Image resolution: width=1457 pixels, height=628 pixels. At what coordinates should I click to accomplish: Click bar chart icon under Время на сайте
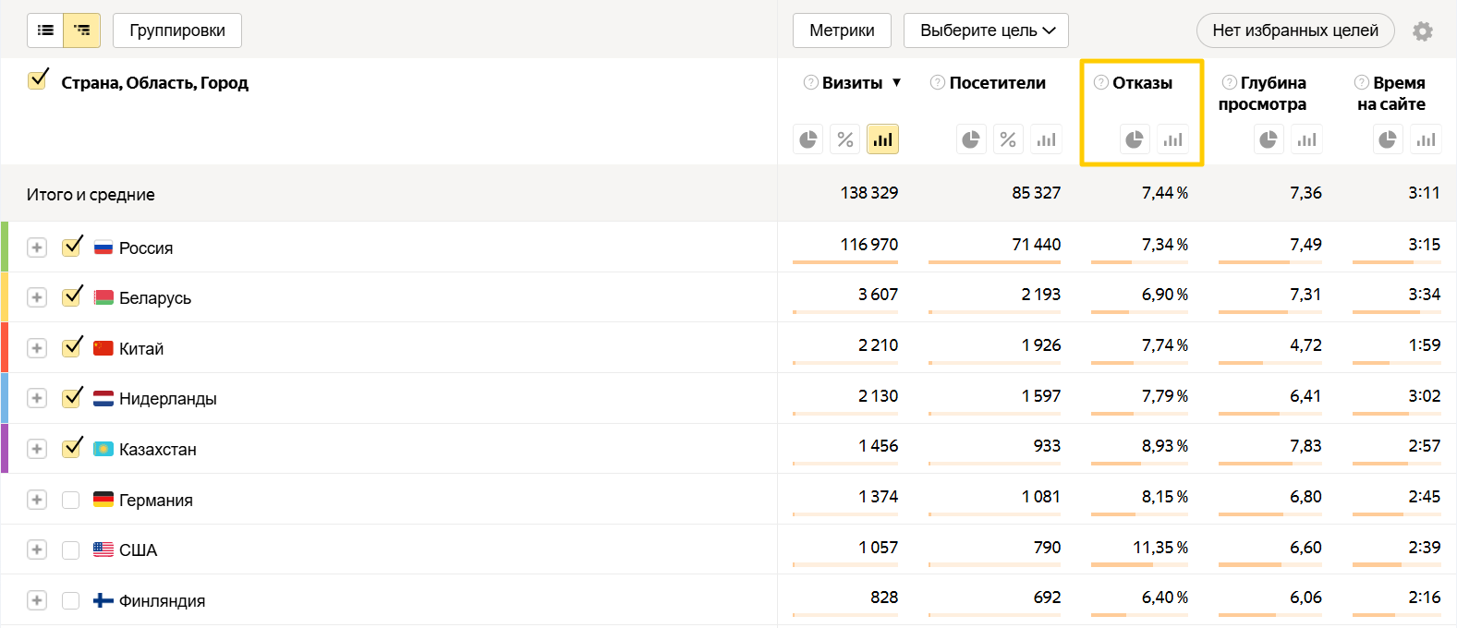[1427, 139]
